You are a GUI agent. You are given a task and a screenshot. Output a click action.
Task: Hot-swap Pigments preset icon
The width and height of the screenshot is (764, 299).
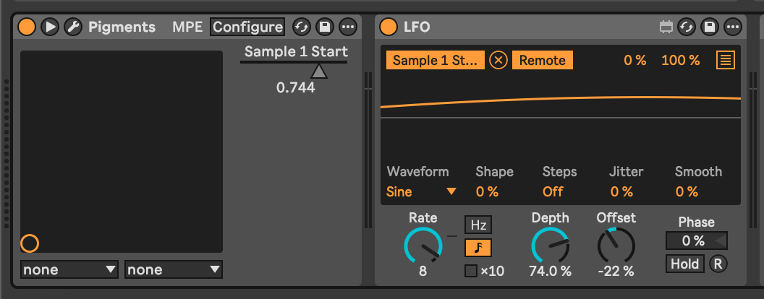[x=302, y=27]
